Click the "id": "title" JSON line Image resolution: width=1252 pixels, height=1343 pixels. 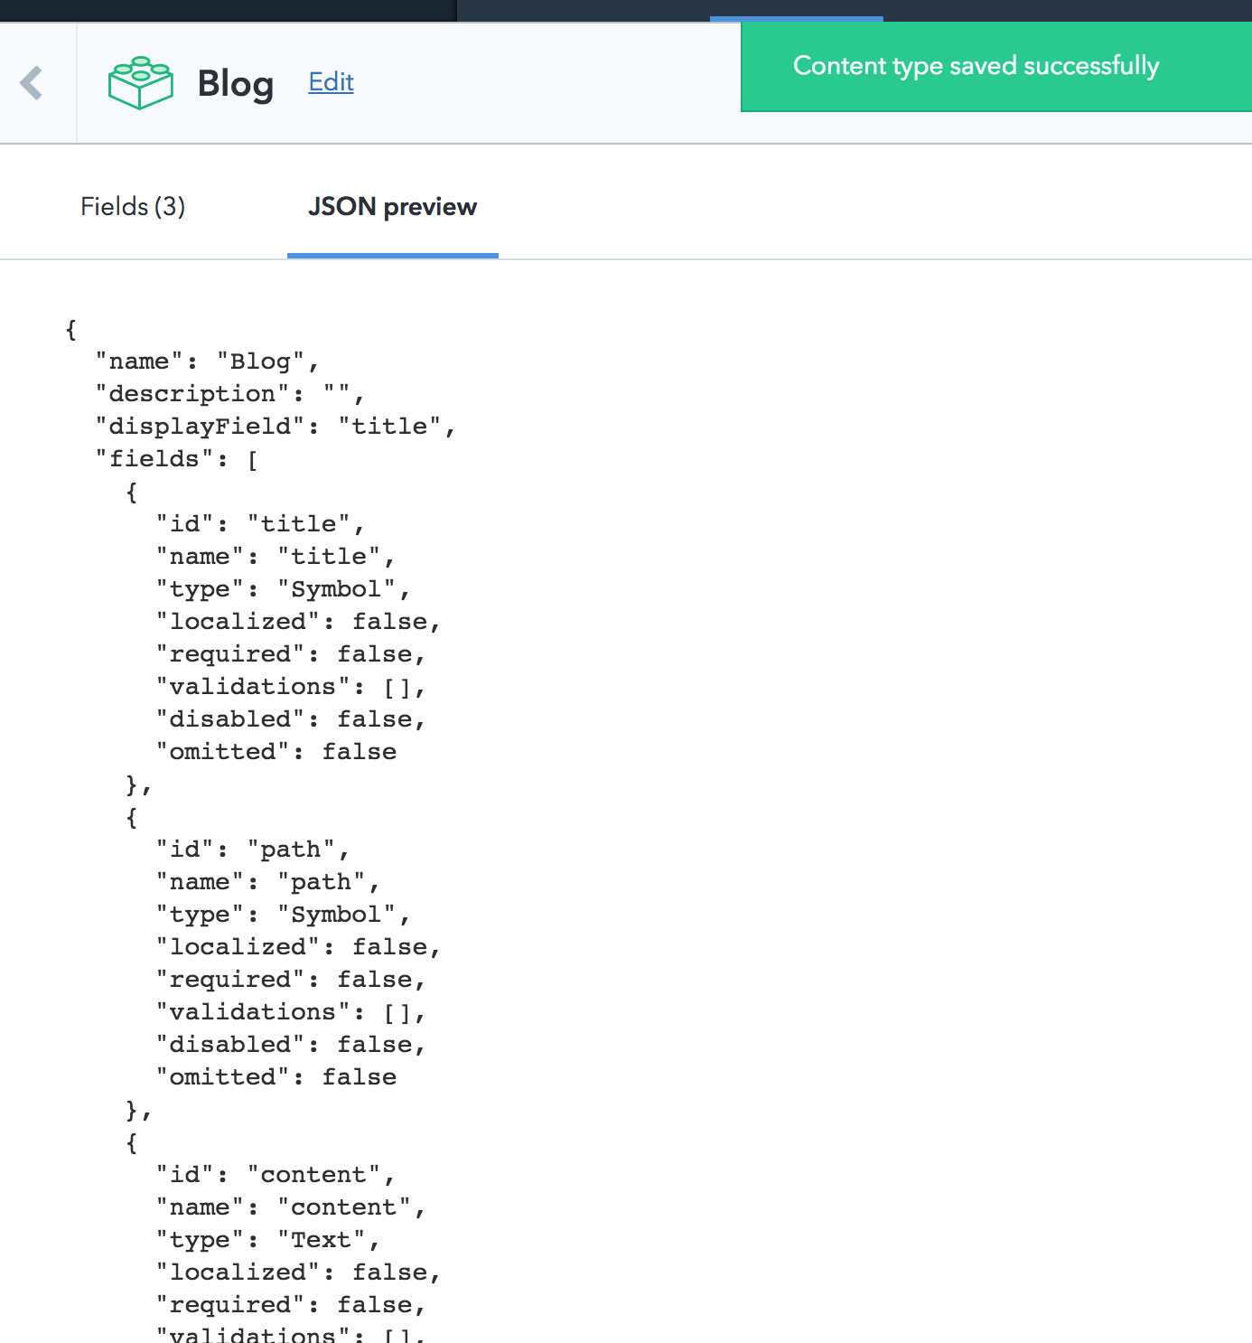[259, 524]
